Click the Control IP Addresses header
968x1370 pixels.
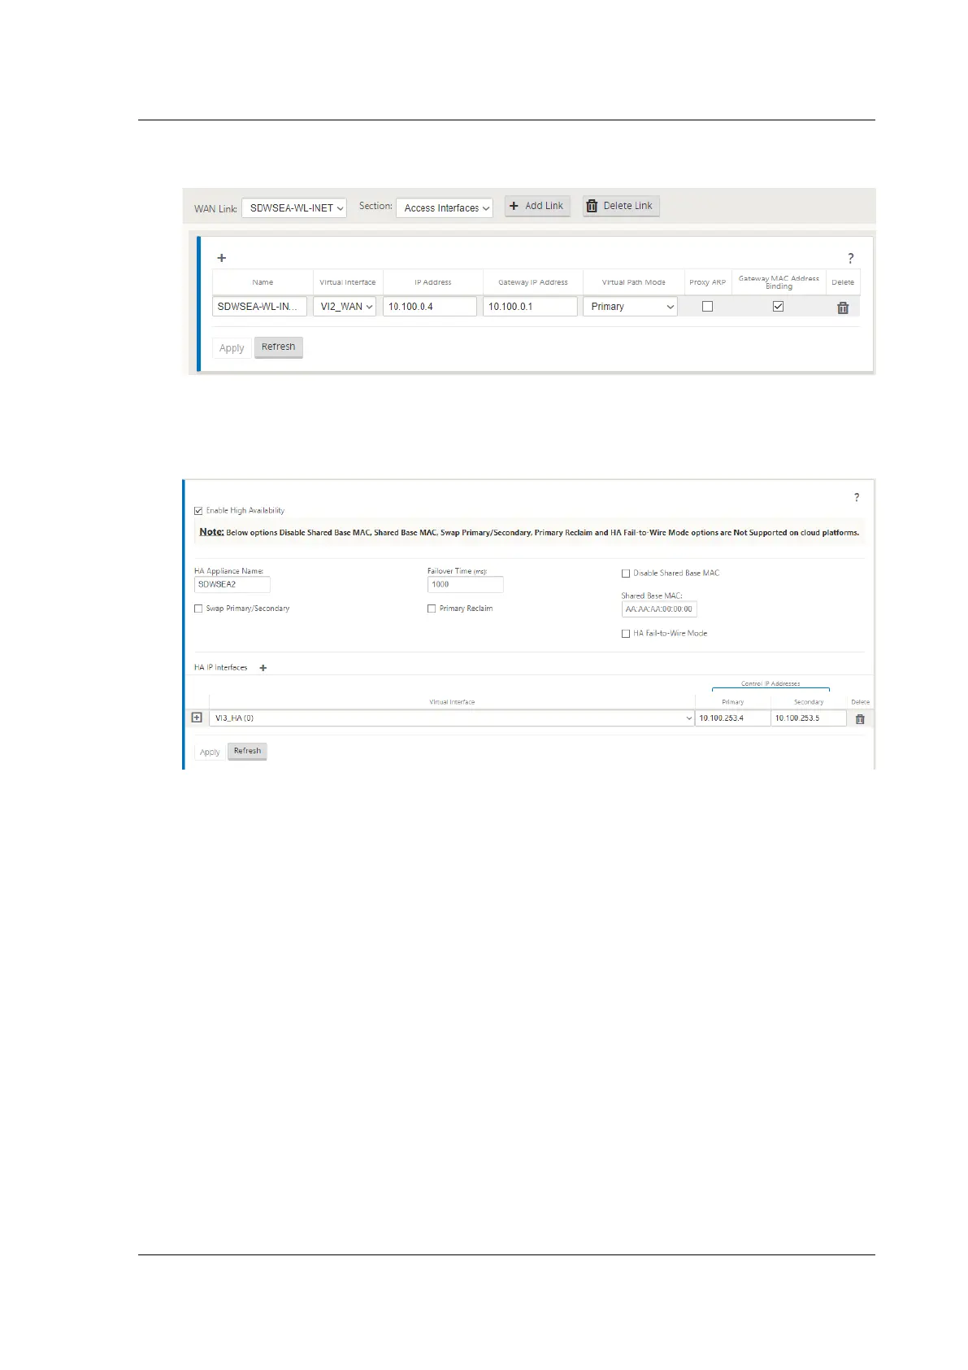click(x=770, y=684)
